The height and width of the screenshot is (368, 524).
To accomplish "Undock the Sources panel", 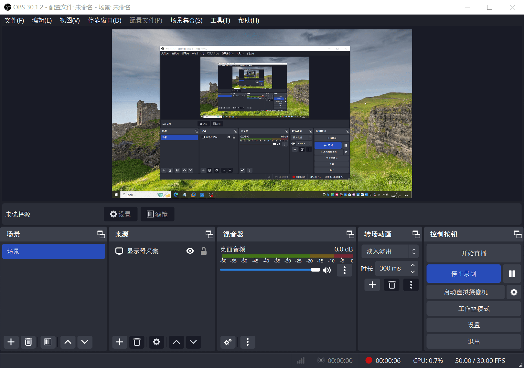I will [209, 234].
